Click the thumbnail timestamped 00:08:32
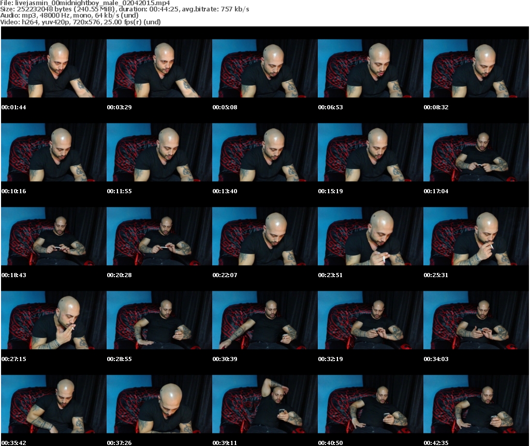530x446 pixels. (x=476, y=68)
